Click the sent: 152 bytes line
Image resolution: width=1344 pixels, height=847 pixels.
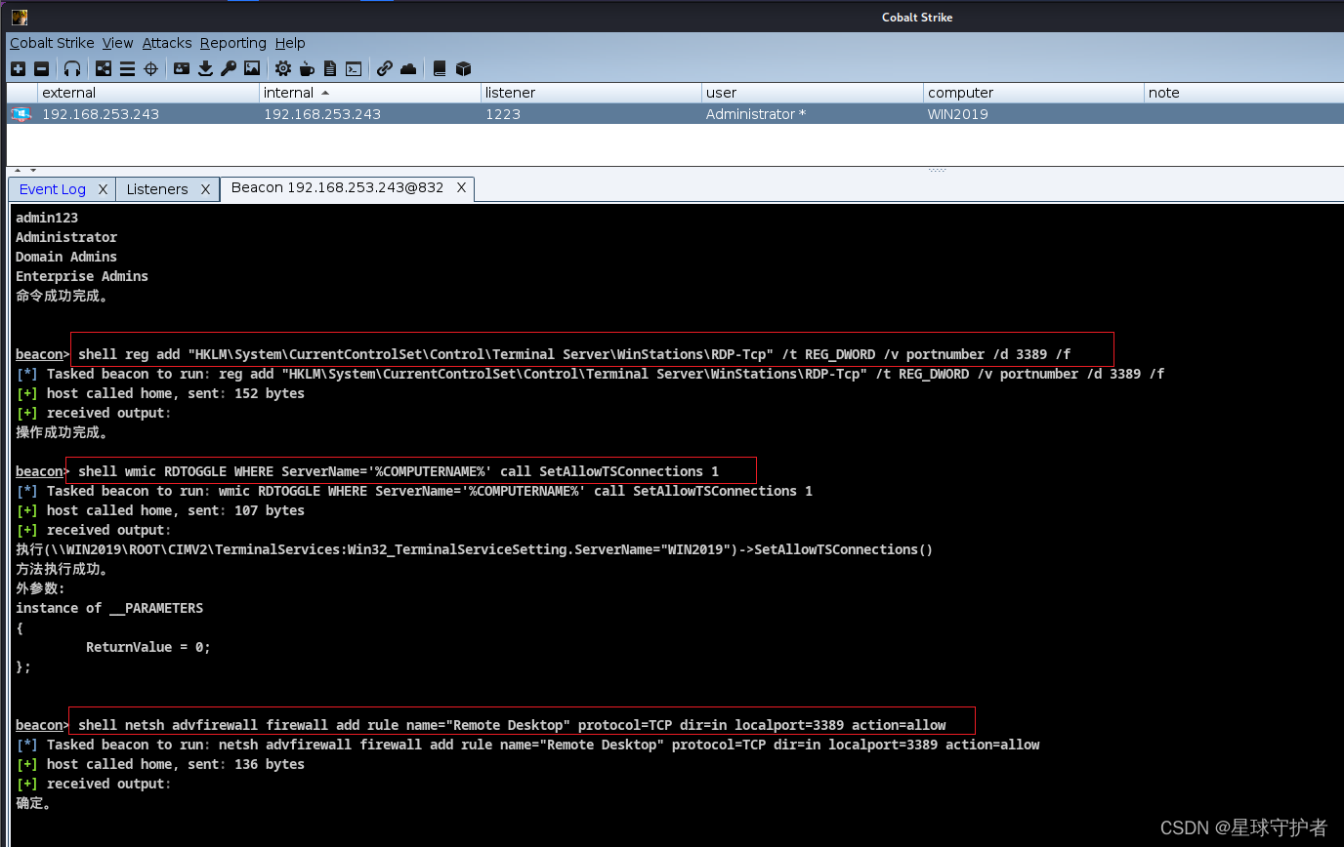(x=161, y=393)
